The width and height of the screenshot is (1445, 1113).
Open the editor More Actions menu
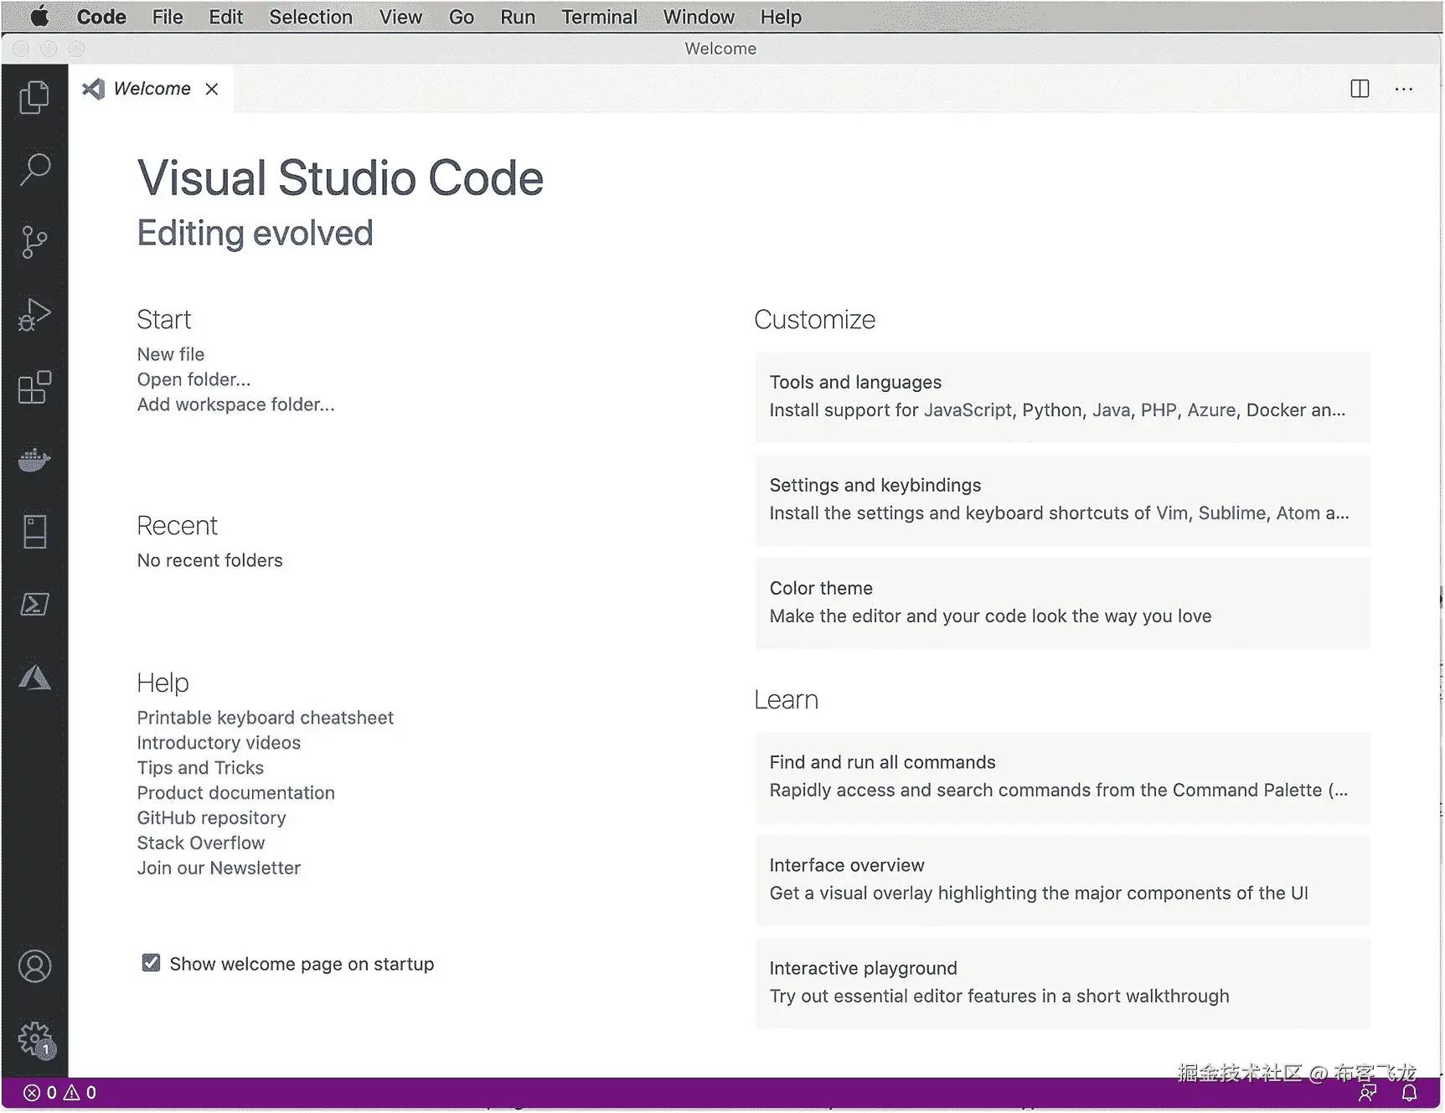point(1404,89)
